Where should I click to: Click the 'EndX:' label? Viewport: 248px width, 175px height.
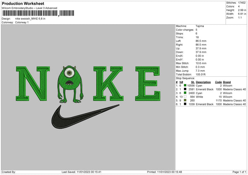tap(179, 56)
